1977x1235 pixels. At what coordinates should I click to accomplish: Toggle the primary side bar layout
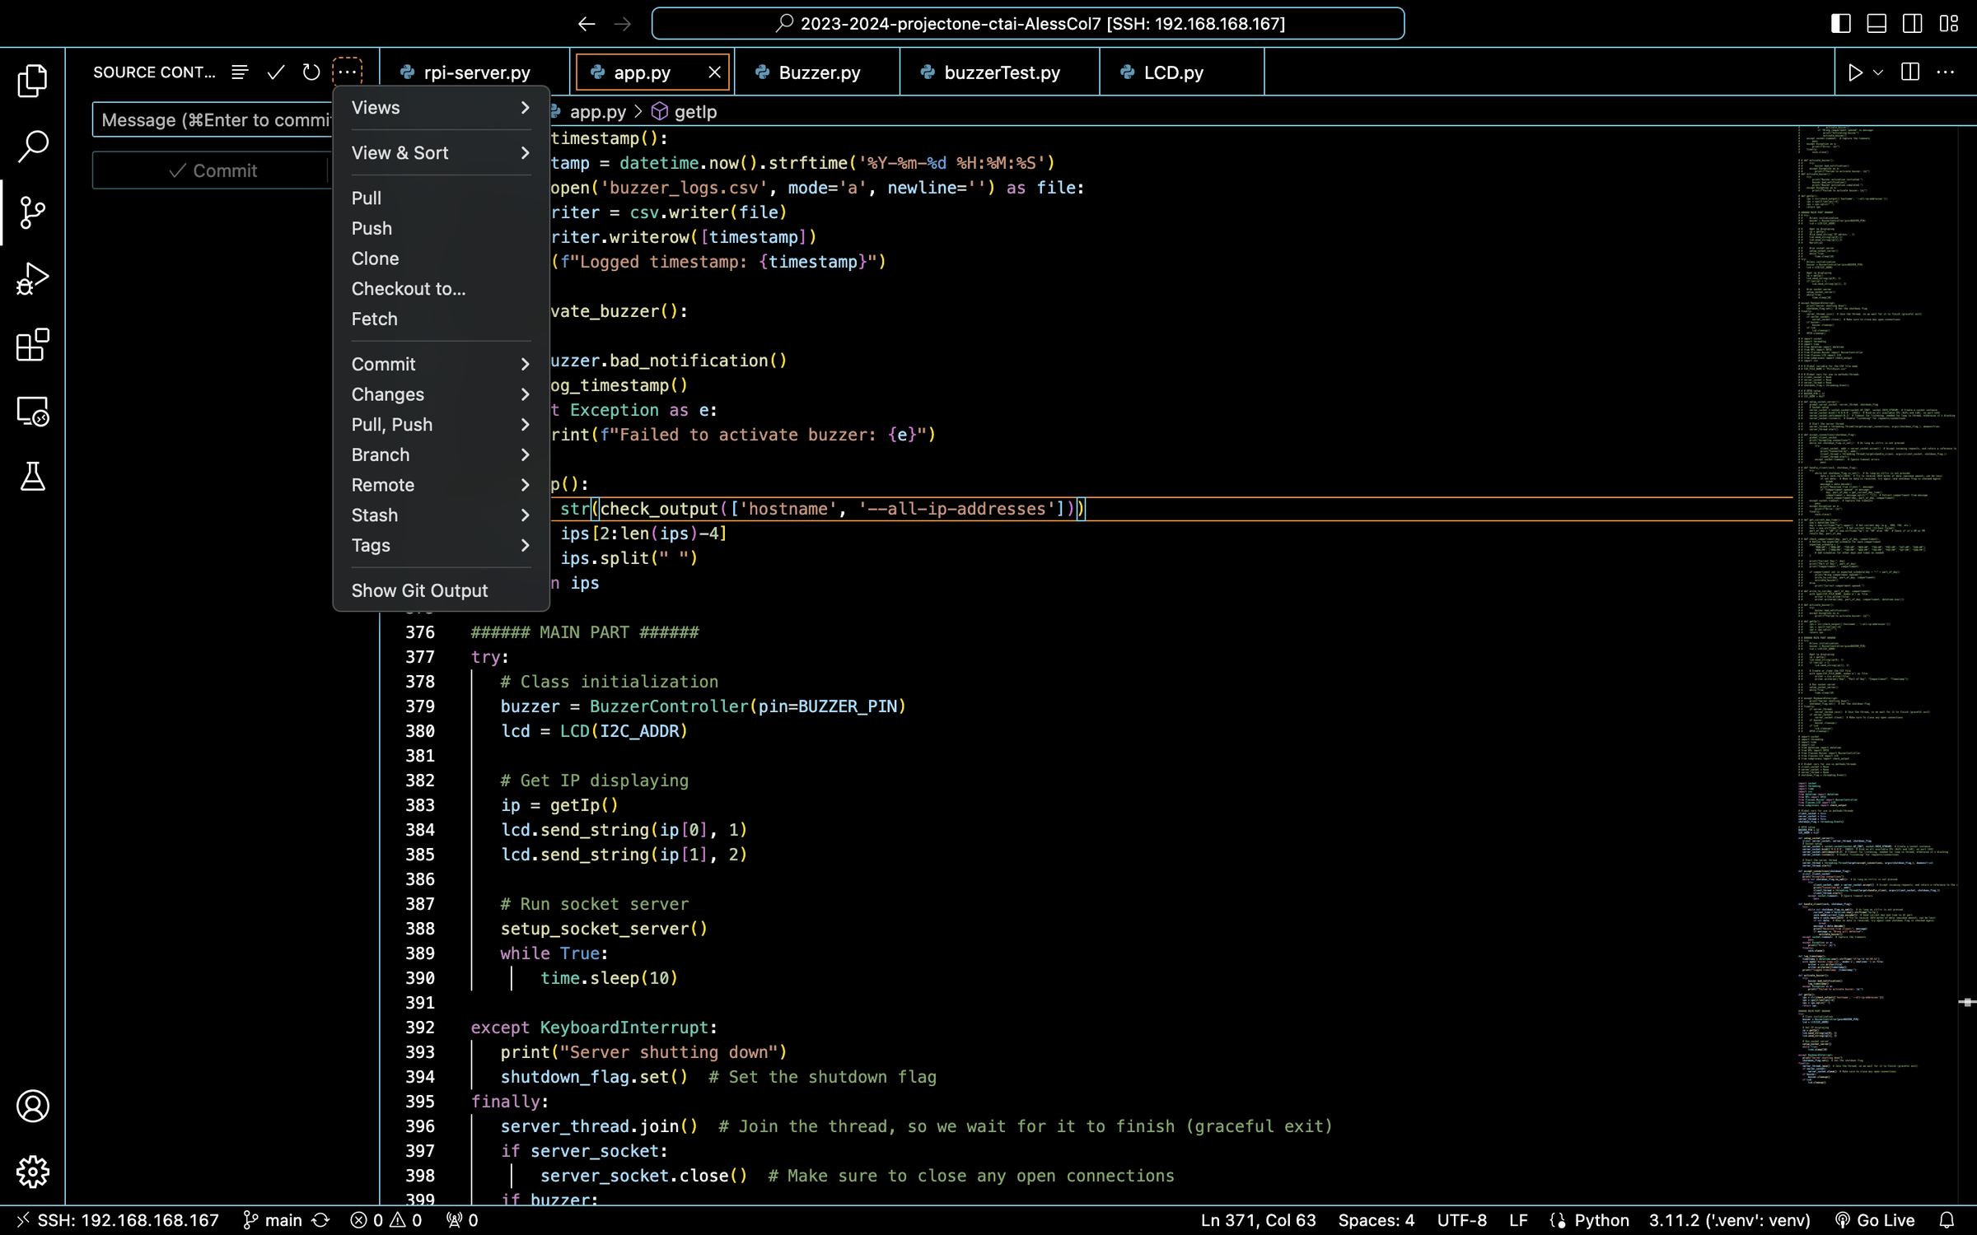[1840, 23]
